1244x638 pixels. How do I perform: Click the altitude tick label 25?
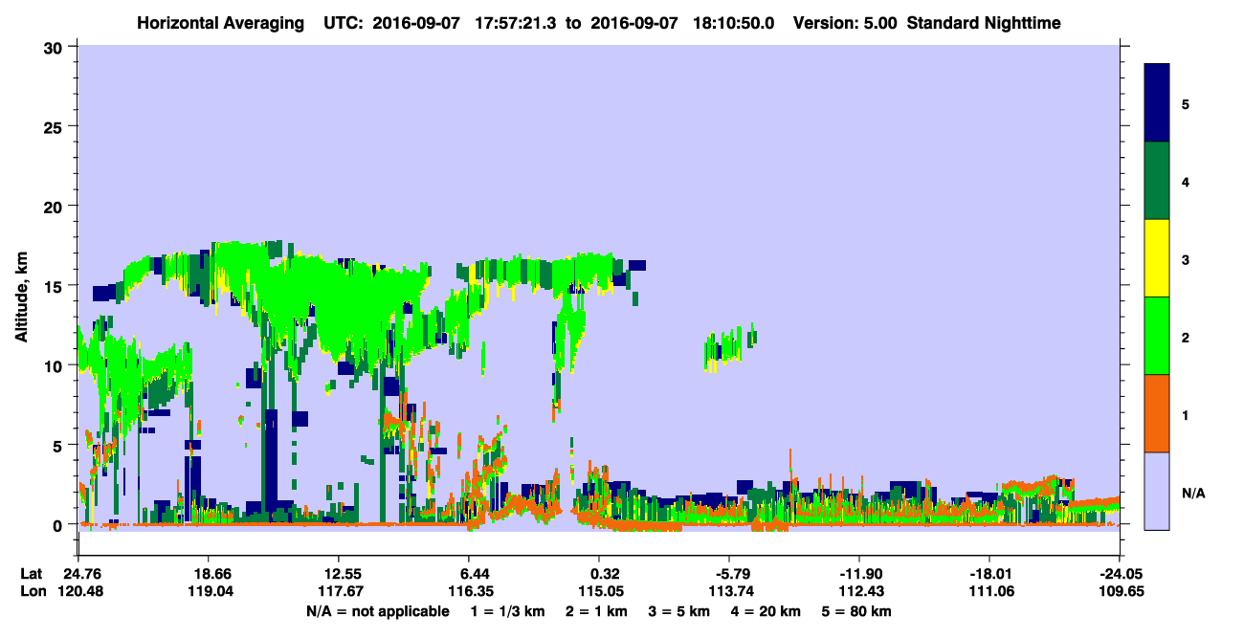pyautogui.click(x=56, y=126)
